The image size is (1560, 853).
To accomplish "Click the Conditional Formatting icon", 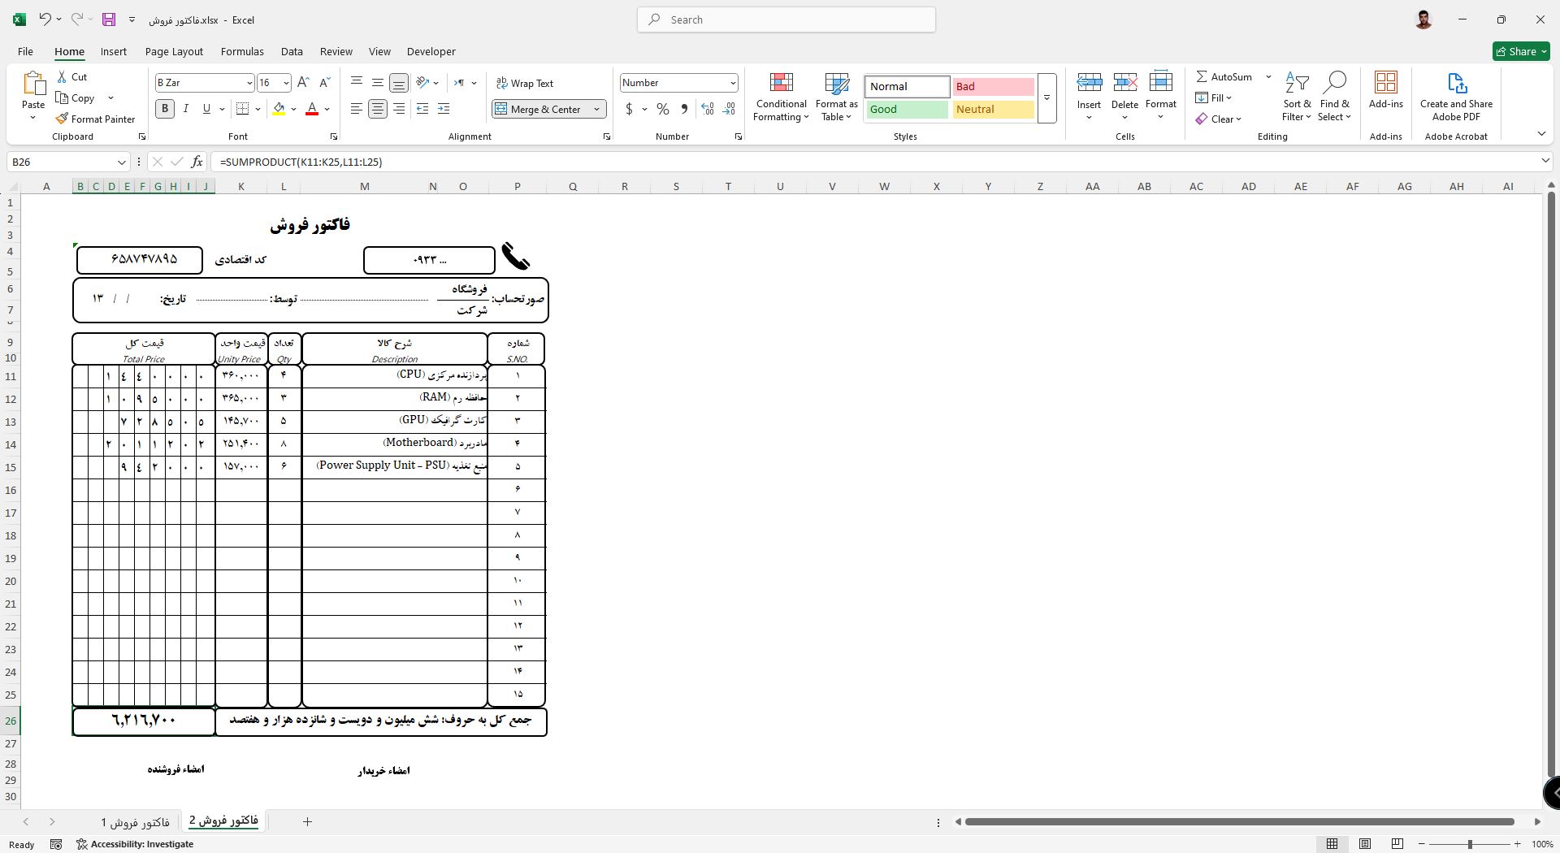I will pos(780,84).
